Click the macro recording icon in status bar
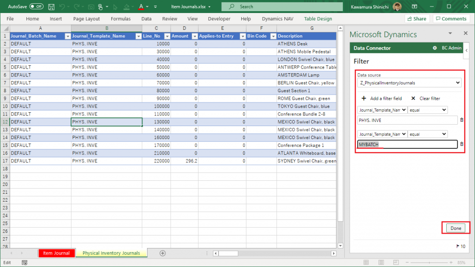475x267 pixels. [x=25, y=263]
